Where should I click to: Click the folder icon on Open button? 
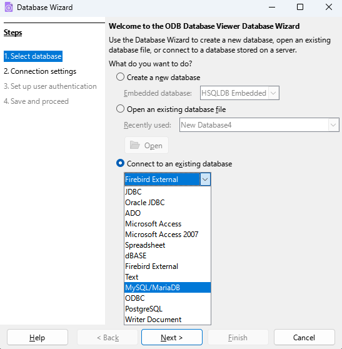[x=134, y=145]
